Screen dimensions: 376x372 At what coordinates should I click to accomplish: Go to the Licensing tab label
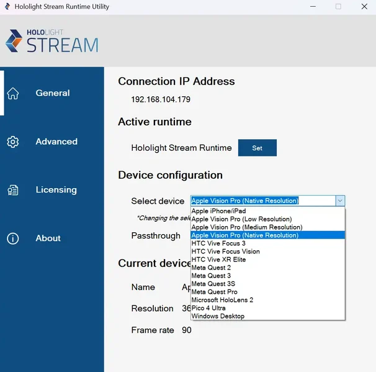point(56,190)
